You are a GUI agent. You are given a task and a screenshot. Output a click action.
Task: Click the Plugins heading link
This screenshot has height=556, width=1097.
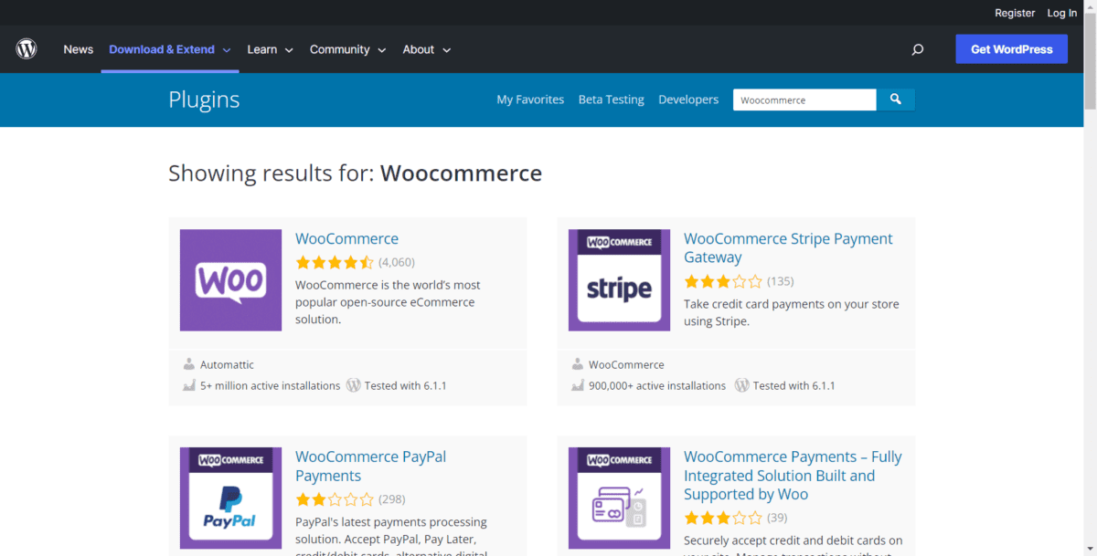204,100
